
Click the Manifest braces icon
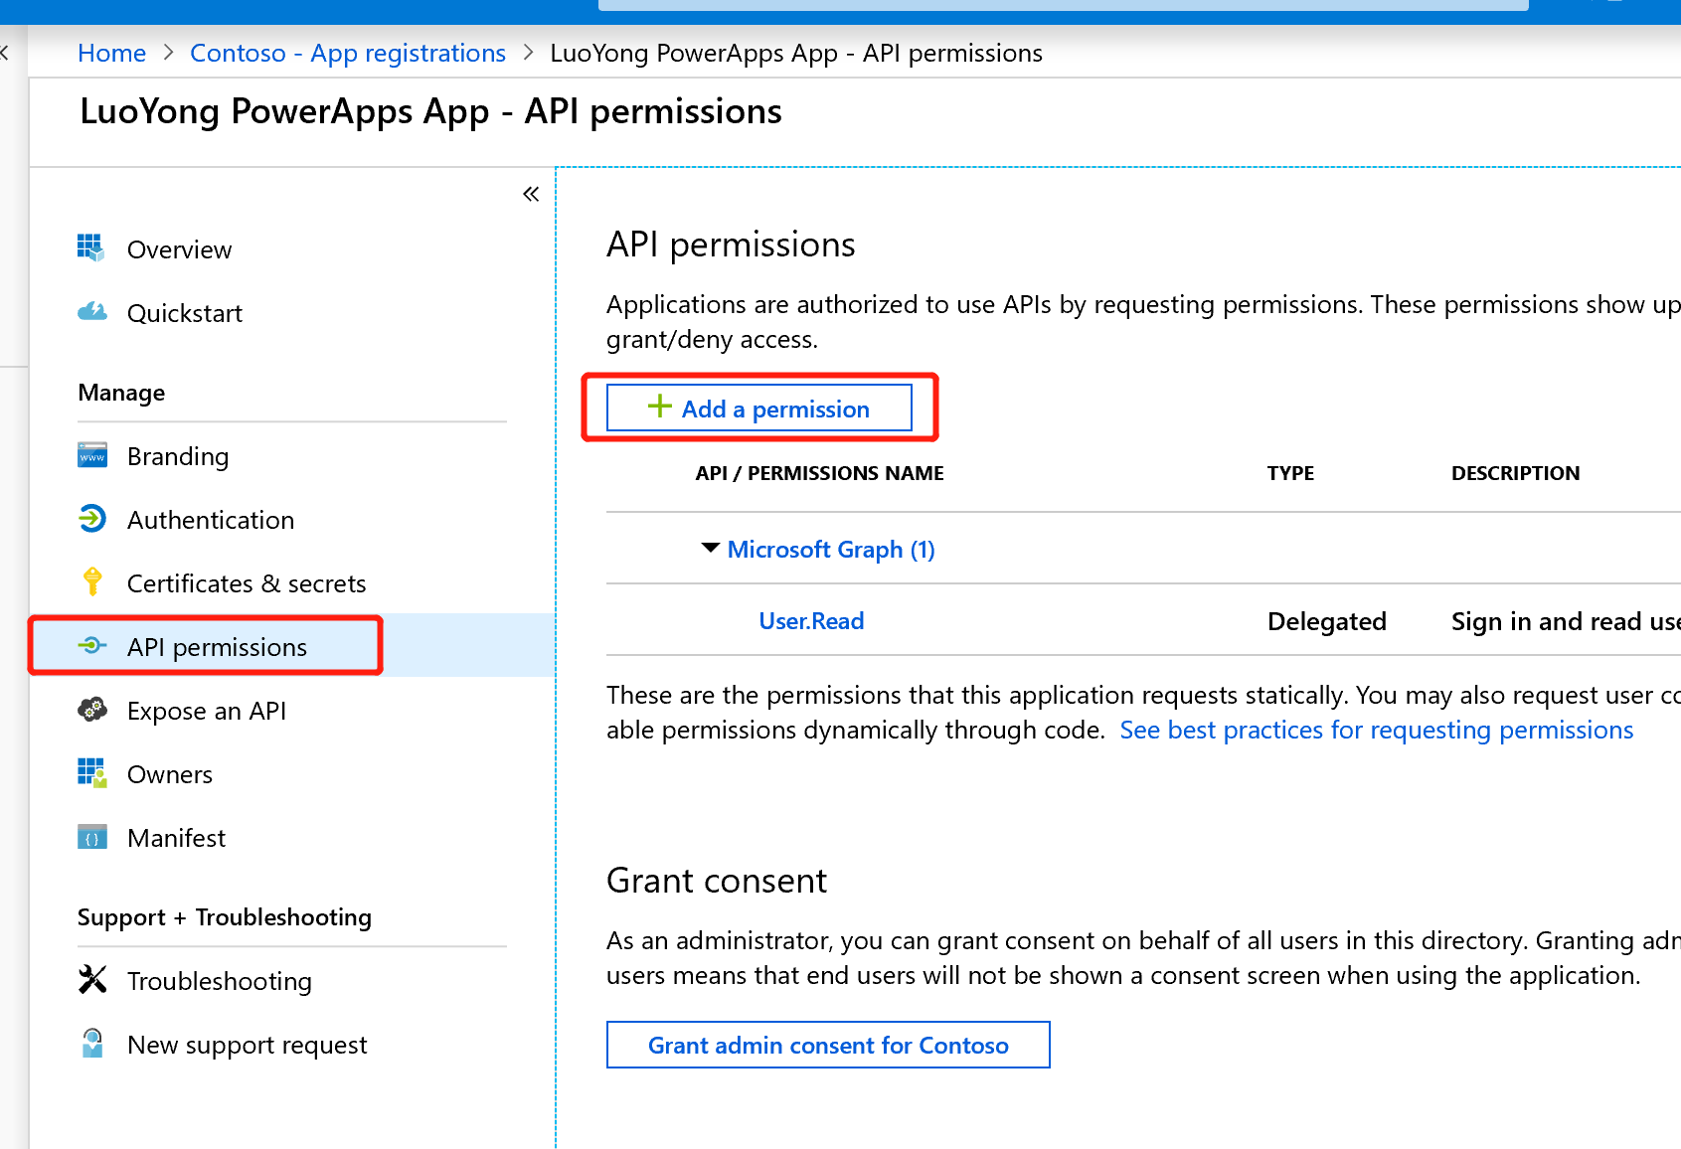click(92, 837)
